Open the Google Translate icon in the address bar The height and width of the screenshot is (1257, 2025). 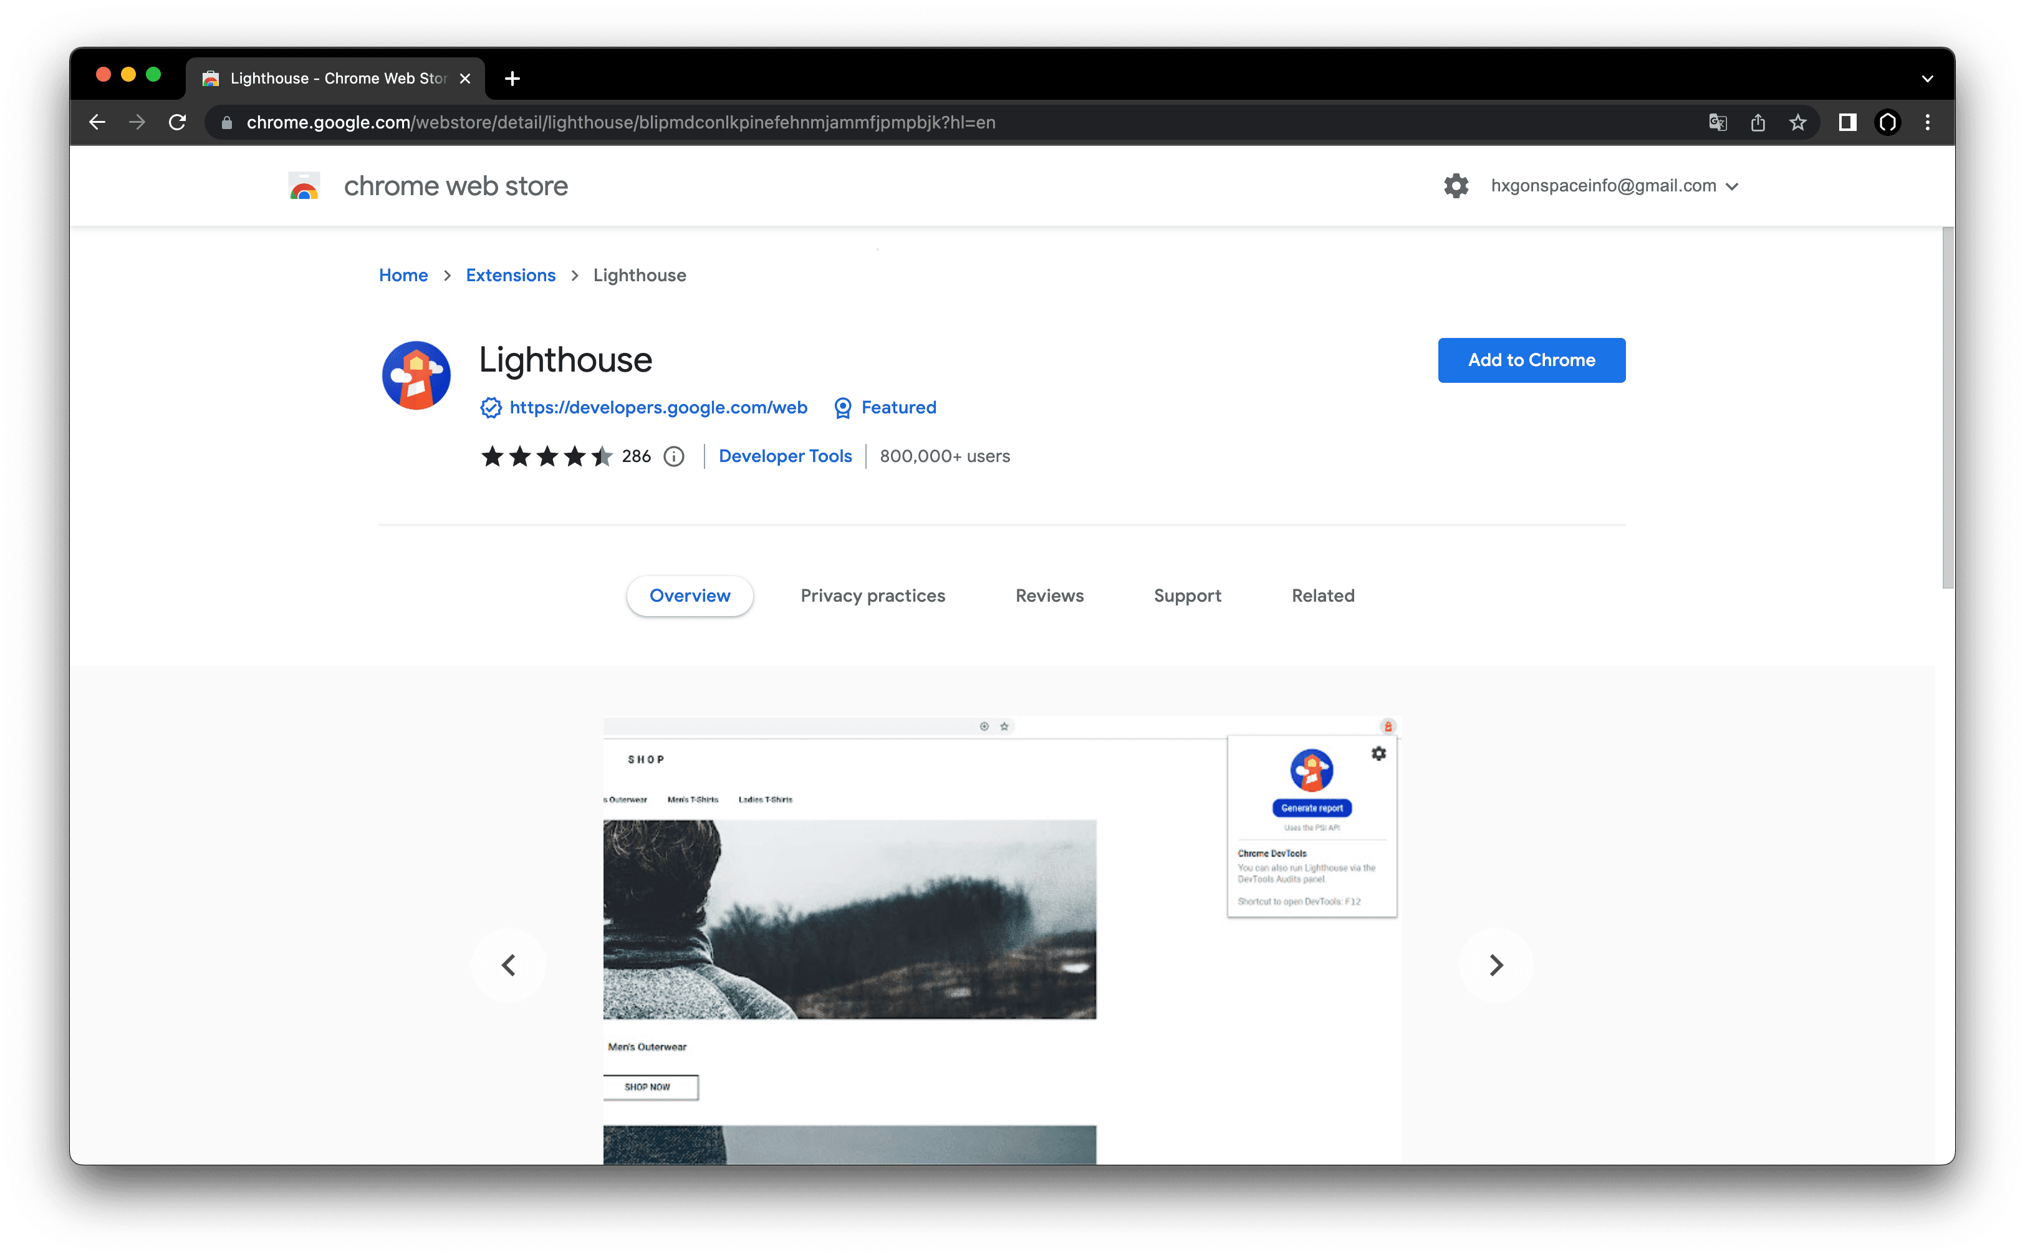point(1718,122)
